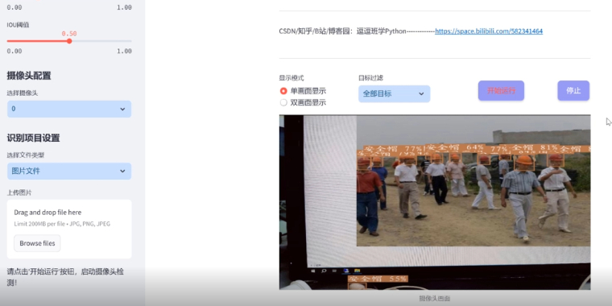
Task: Click the Drag and drop file upload area
Action: pyautogui.click(x=69, y=229)
